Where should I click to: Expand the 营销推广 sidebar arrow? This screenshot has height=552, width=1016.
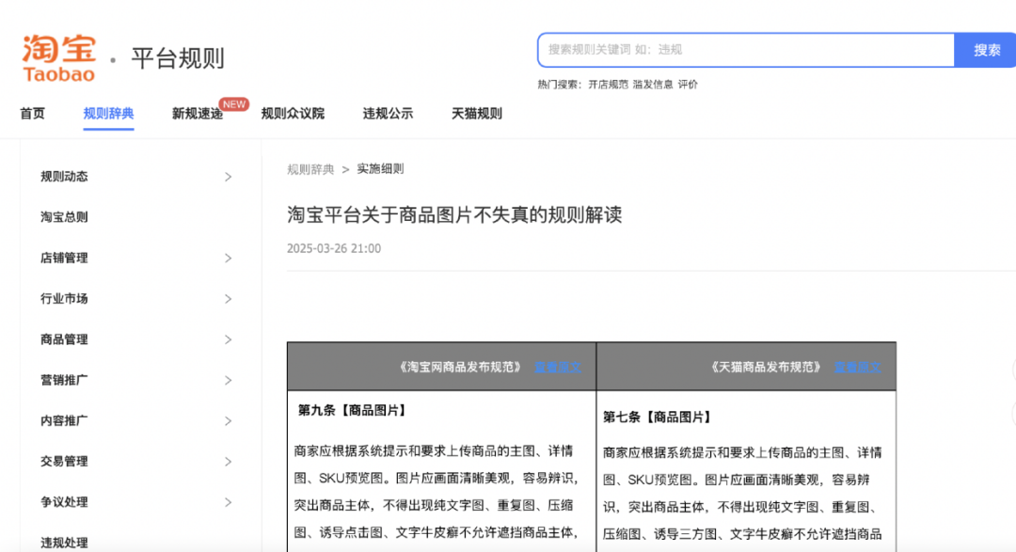228,381
